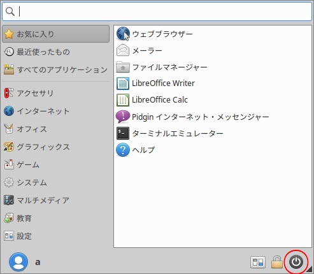Launch LibreOffice Calc
The image size is (314, 274).
pyautogui.click(x=213, y=100)
